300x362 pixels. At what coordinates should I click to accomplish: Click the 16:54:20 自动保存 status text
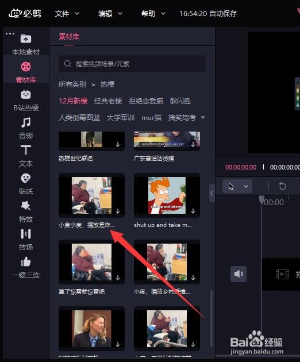[208, 14]
